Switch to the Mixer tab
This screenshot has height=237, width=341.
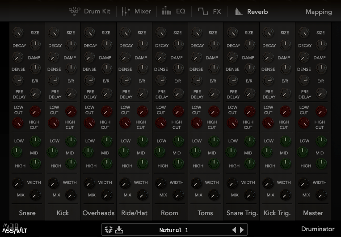[x=136, y=11]
